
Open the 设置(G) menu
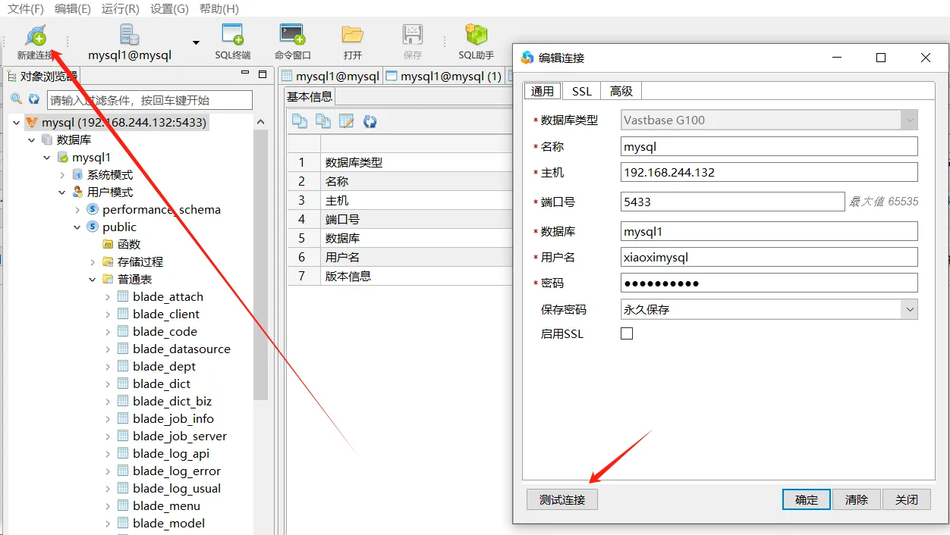tap(169, 9)
